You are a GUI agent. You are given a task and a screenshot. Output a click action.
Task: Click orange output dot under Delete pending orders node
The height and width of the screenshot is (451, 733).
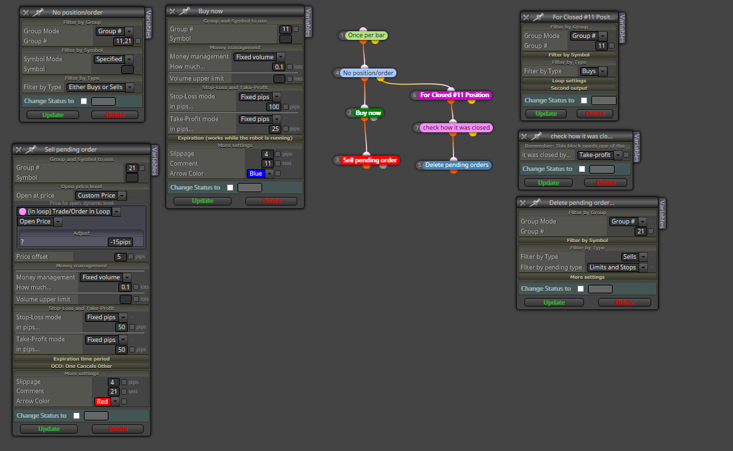click(453, 171)
